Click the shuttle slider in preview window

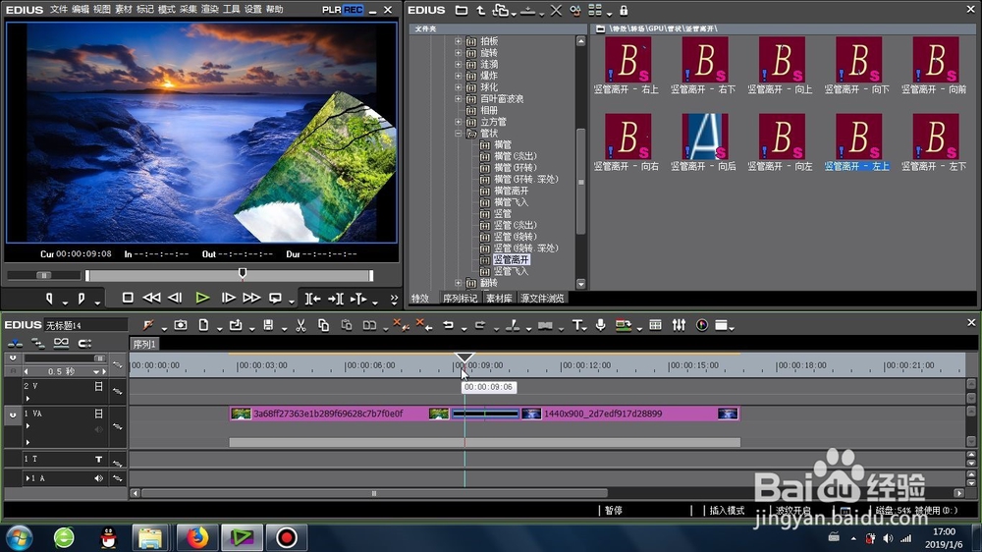[x=44, y=275]
